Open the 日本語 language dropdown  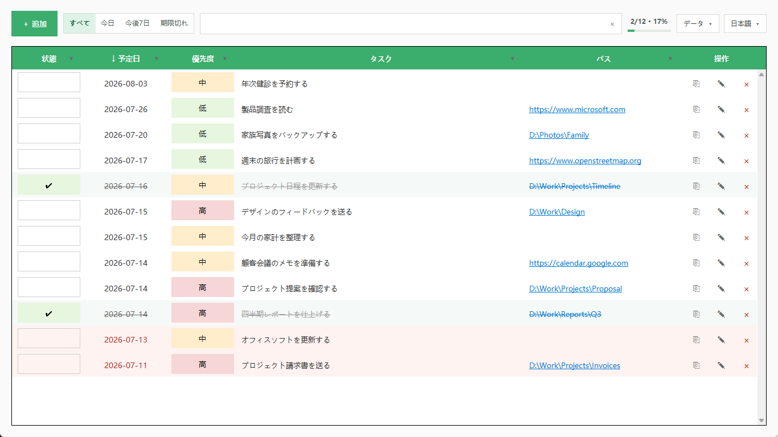pos(745,23)
